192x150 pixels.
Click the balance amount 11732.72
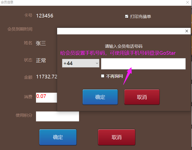[x=47, y=77]
